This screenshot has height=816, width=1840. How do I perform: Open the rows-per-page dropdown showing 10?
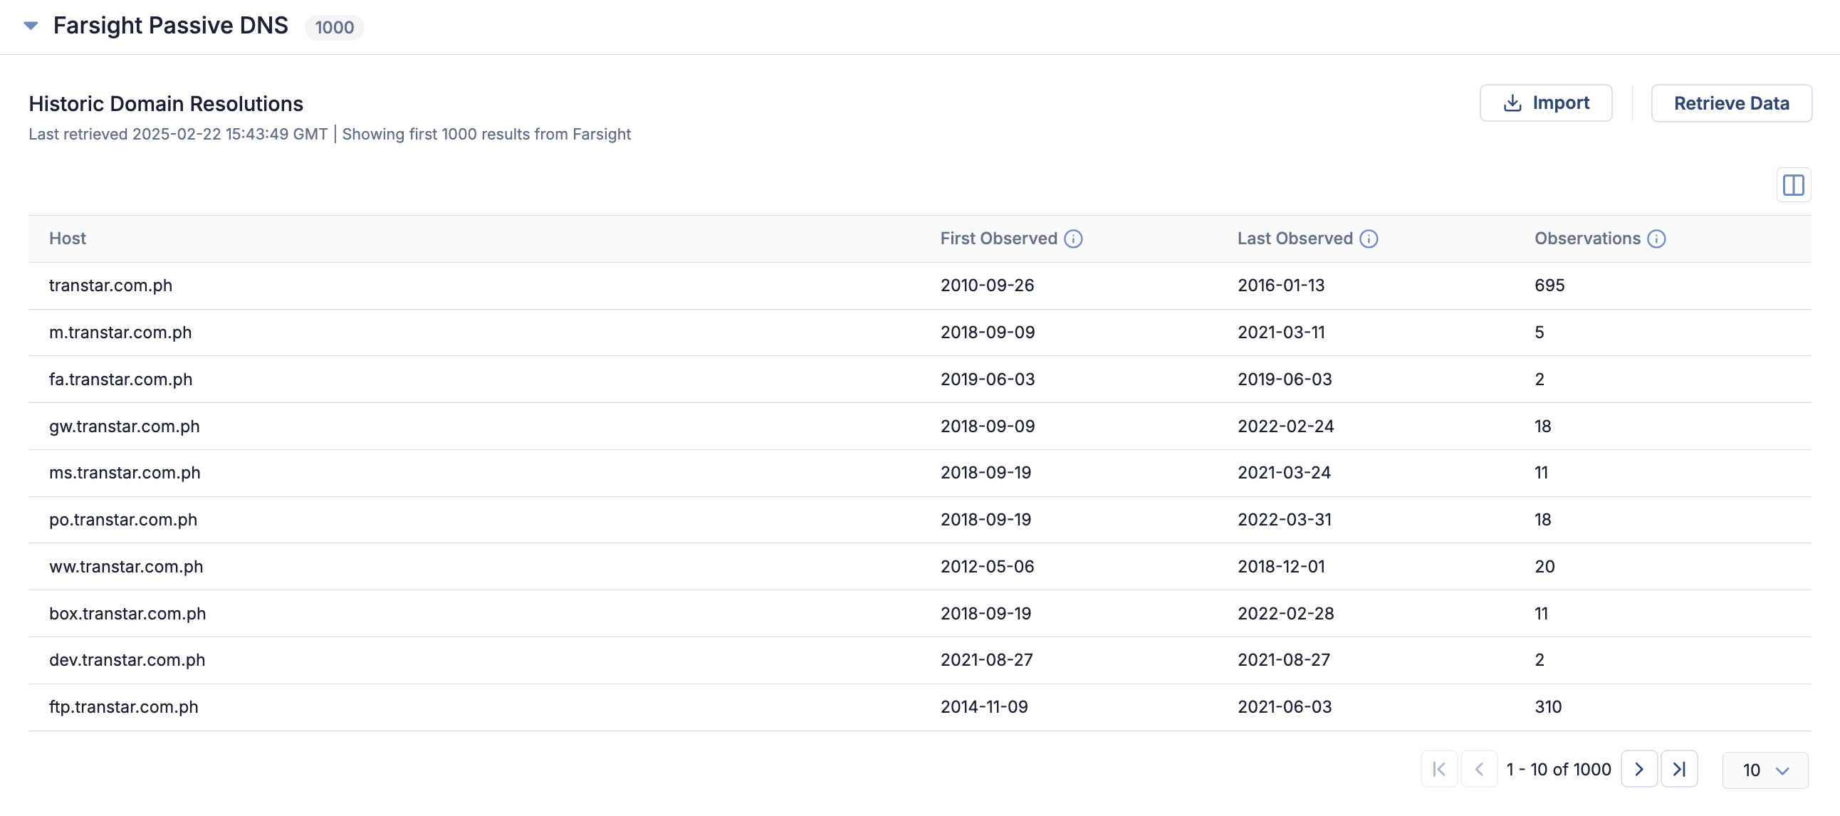1765,770
